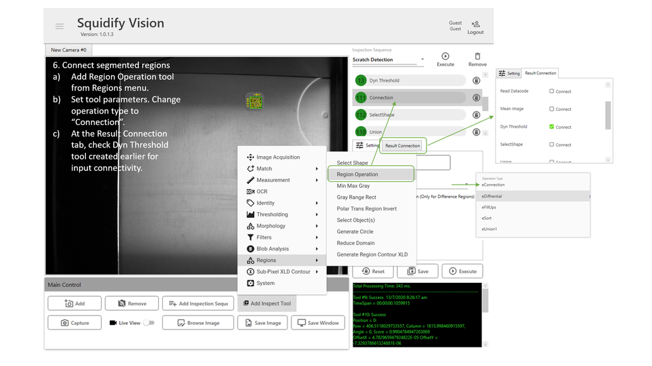Click the Sub-Pixel XLD Contour icon
The height and width of the screenshot is (366, 652).
(250, 272)
